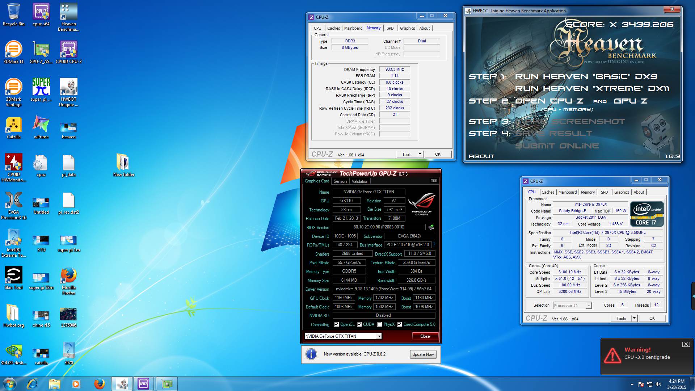Open Intel Extreme Tuning desktop icon
695x391 pixels.
(x=13, y=243)
